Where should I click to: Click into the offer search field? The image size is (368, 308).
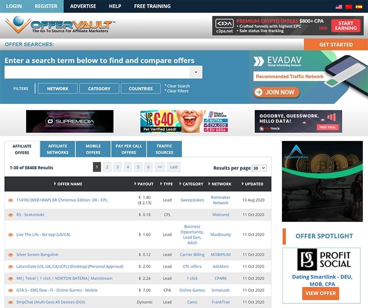97,72
